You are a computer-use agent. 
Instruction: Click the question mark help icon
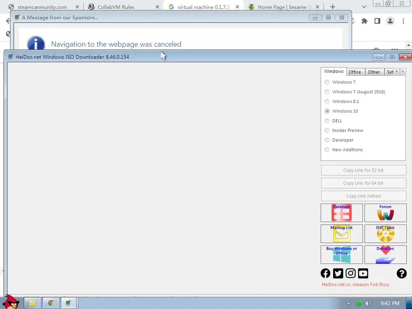tap(402, 273)
